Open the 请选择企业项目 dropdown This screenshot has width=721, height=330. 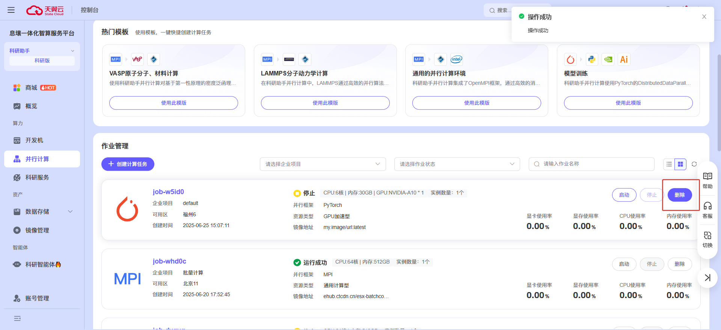click(x=323, y=164)
